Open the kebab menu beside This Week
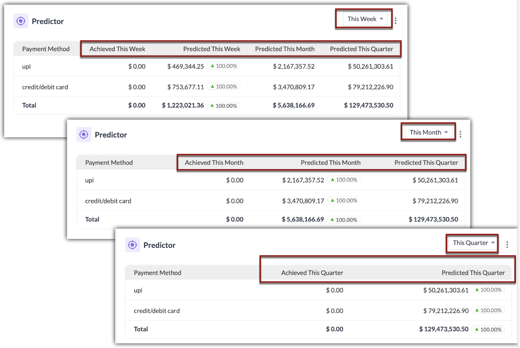The width and height of the screenshot is (520, 348). [396, 21]
